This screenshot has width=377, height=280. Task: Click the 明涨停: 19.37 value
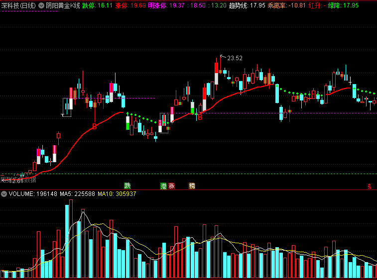tap(166, 5)
